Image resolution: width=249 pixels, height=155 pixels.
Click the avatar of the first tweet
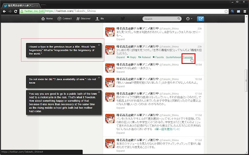(x=110, y=32)
